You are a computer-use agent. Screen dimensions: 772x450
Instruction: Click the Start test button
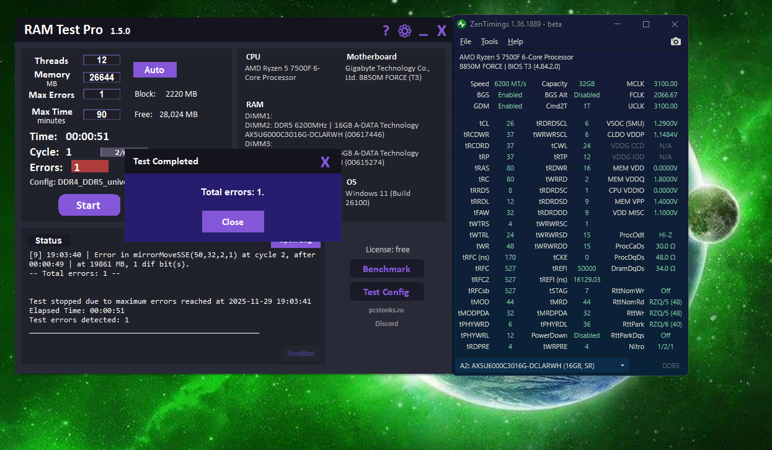point(89,205)
